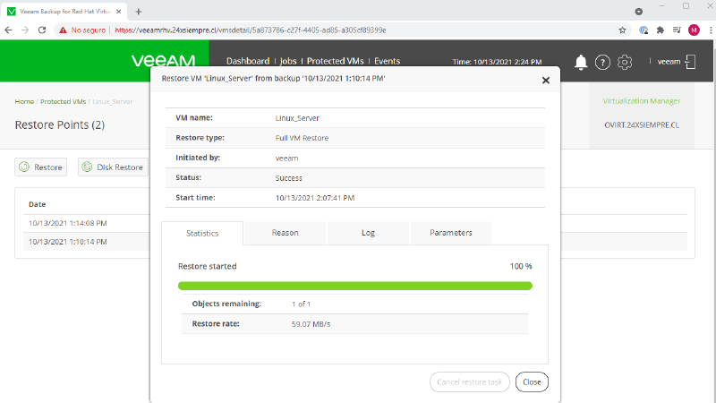Click the tab search dropdown arrow
Image resolution: width=716 pixels, height=403 pixels.
[x=639, y=12]
